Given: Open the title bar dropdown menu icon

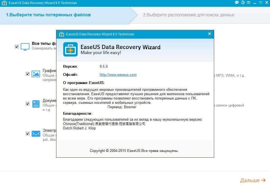Looking at the screenshot, I should [249, 3].
